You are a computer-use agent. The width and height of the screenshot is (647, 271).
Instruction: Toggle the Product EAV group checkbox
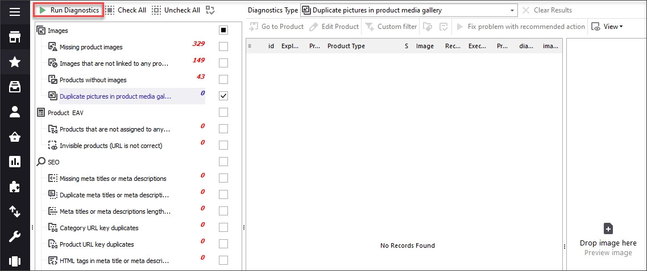tap(223, 112)
